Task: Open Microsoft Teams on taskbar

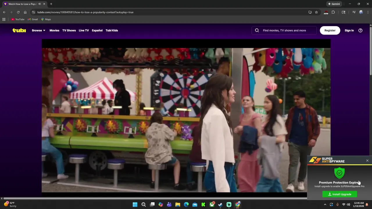Action: point(169,205)
